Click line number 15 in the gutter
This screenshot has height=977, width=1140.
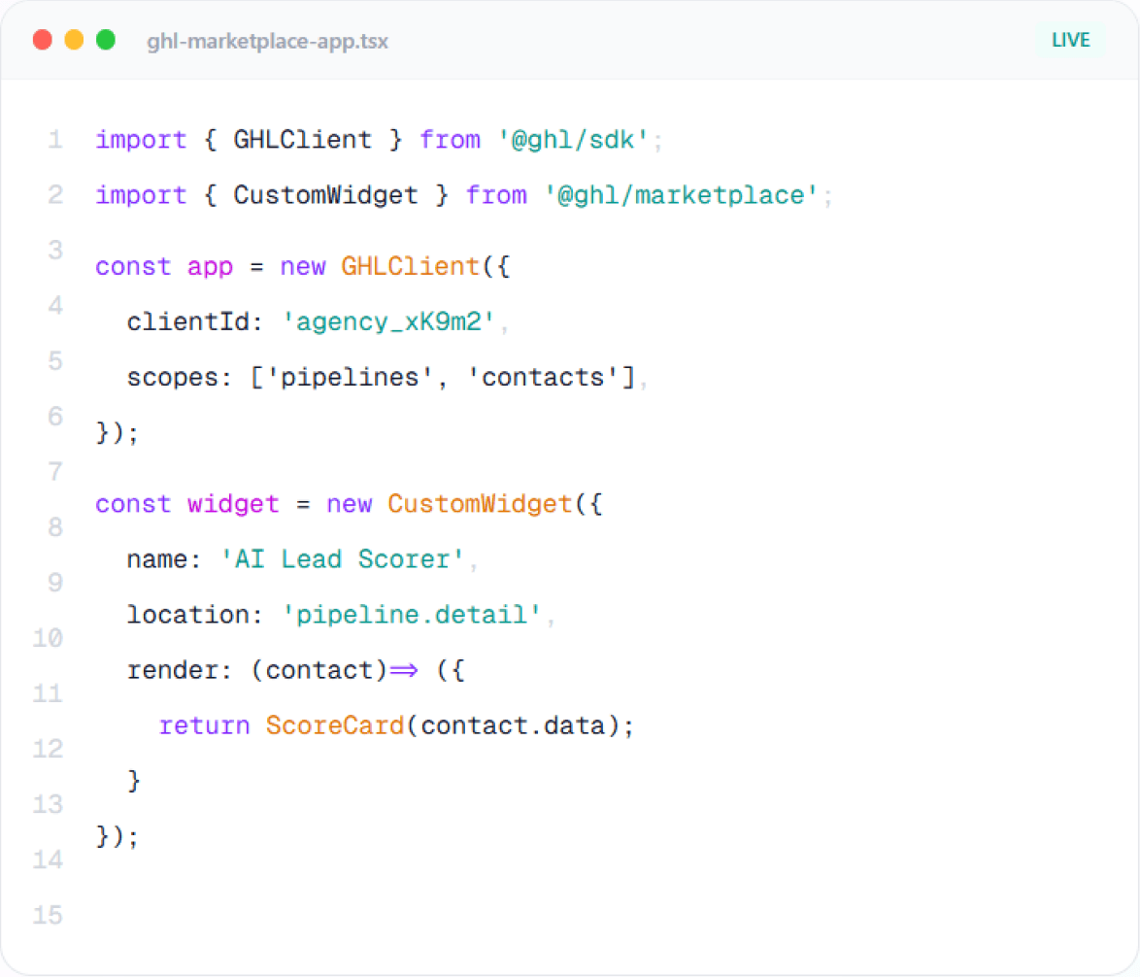click(48, 915)
